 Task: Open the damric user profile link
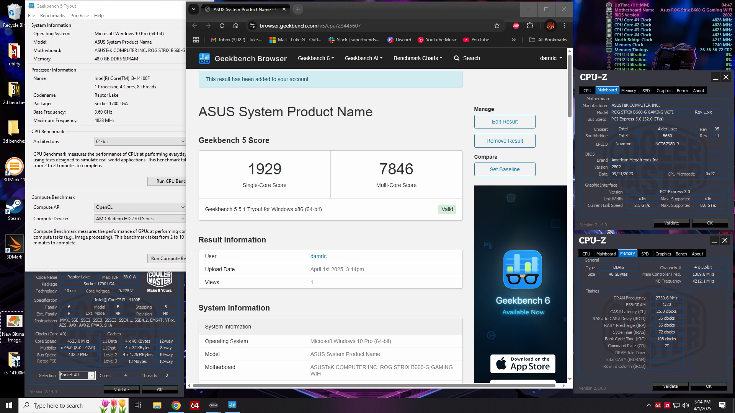pyautogui.click(x=318, y=256)
